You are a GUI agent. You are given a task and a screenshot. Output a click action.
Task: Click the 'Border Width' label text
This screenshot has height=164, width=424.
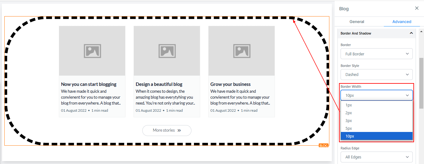point(351,87)
